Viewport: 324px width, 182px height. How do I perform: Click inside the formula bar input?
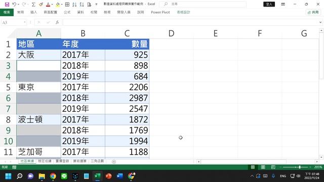[x=190, y=22]
